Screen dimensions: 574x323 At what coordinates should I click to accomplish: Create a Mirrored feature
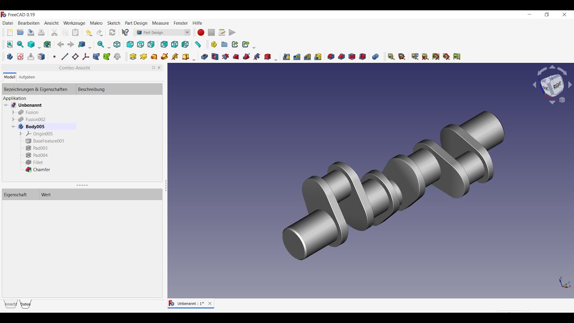coord(287,57)
